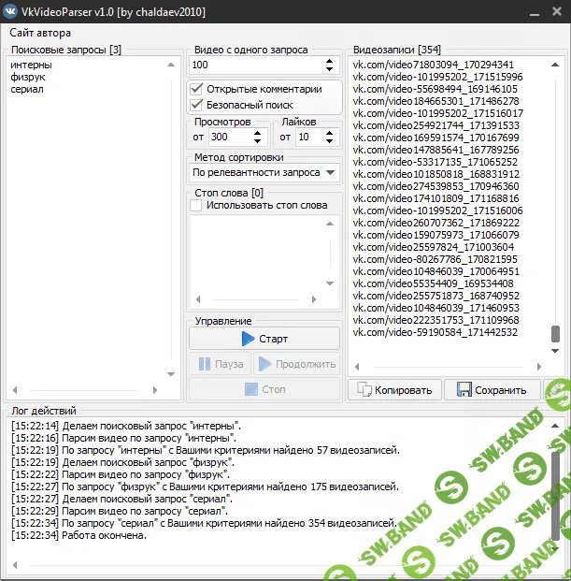The image size is (571, 581).
Task: Increase Лайков minimum value with up arrow
Action: point(329,133)
